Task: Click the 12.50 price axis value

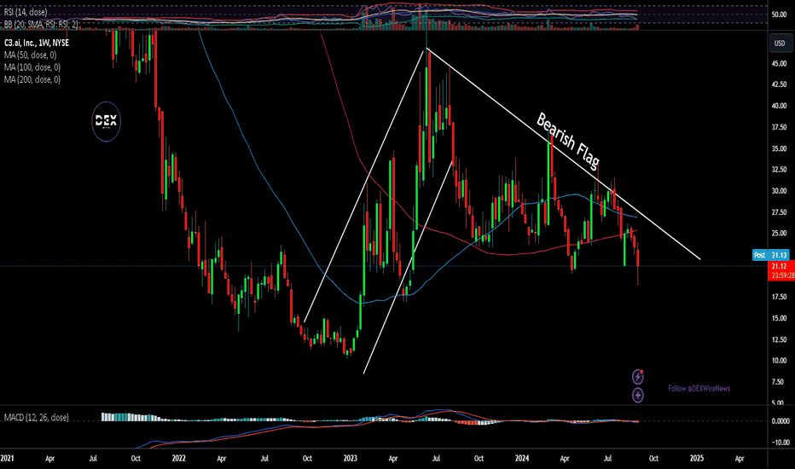Action: 780,339
